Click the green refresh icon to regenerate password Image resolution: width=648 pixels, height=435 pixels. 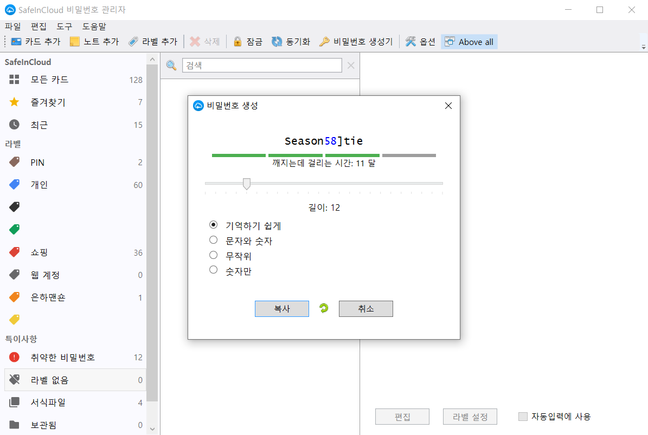pos(324,309)
